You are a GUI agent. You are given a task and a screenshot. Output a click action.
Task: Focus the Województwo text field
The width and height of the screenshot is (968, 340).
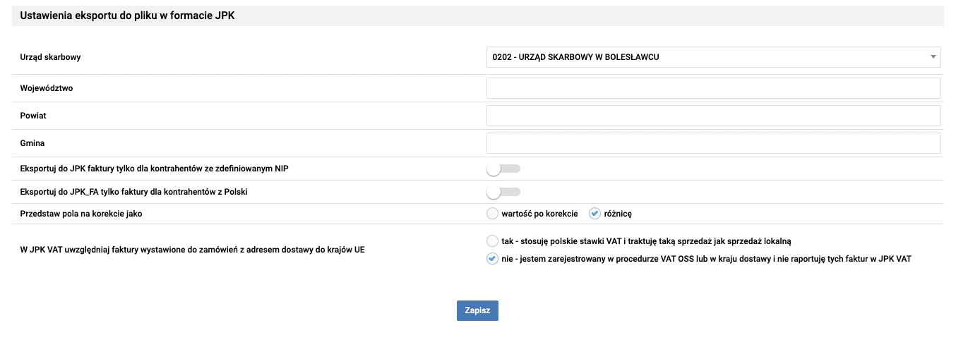coord(713,88)
